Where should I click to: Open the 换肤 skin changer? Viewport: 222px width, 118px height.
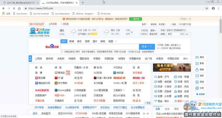pos(173,24)
